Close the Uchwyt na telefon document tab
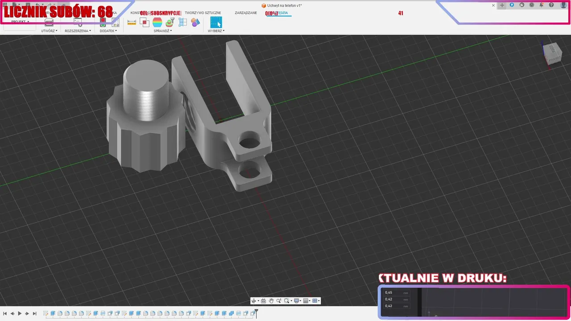Image resolution: width=571 pixels, height=321 pixels. pos(493,5)
